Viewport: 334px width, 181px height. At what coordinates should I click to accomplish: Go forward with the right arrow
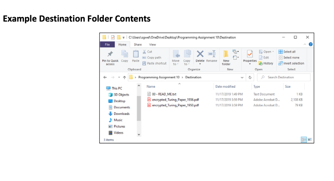coord(113,77)
